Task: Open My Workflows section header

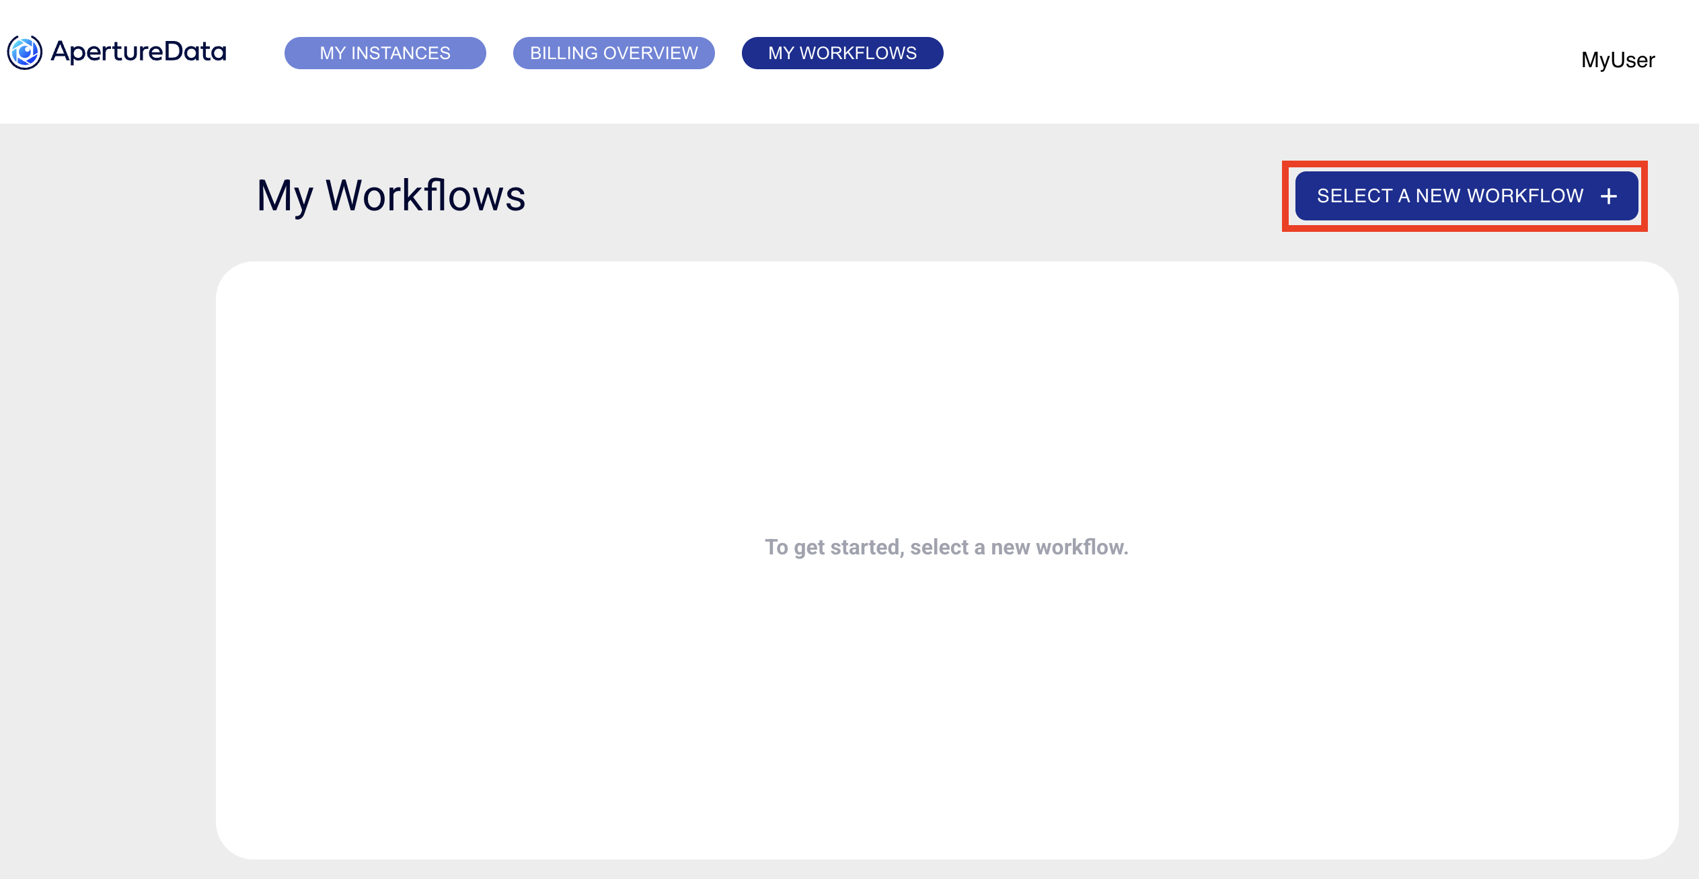Action: click(x=391, y=195)
